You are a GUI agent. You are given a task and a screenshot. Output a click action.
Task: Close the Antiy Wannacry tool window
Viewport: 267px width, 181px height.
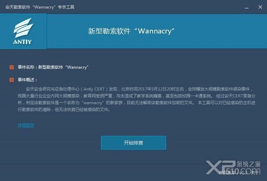pos(260,7)
